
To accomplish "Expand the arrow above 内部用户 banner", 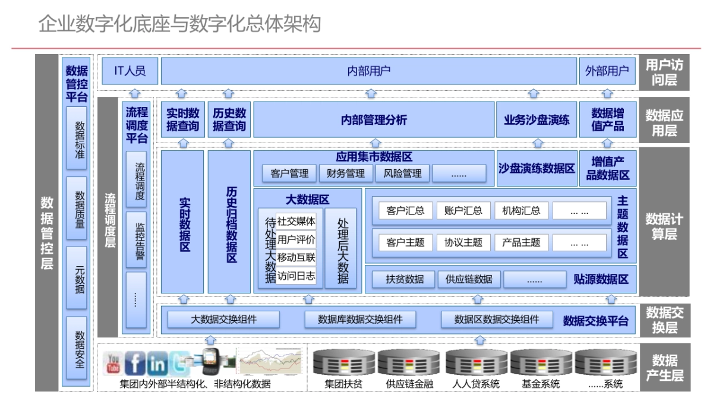I will [x=371, y=93].
